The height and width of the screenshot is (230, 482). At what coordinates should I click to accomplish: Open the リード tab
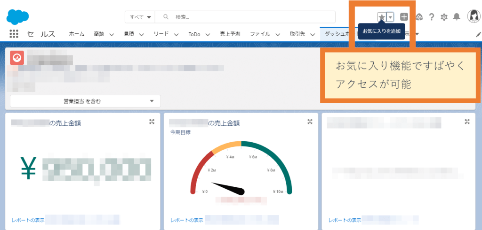tap(161, 34)
